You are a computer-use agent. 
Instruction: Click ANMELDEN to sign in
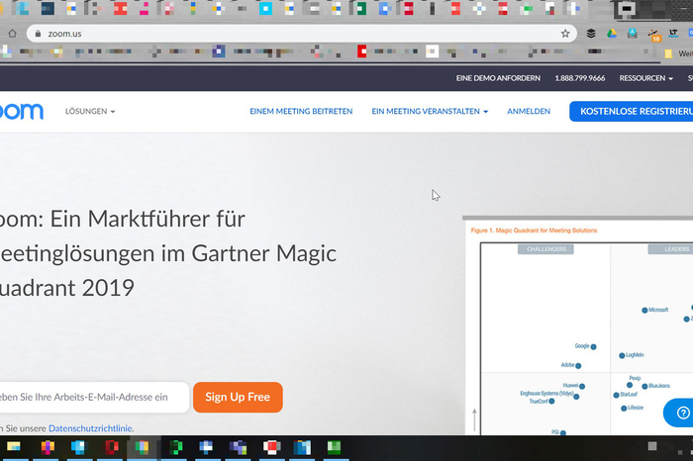coord(529,111)
